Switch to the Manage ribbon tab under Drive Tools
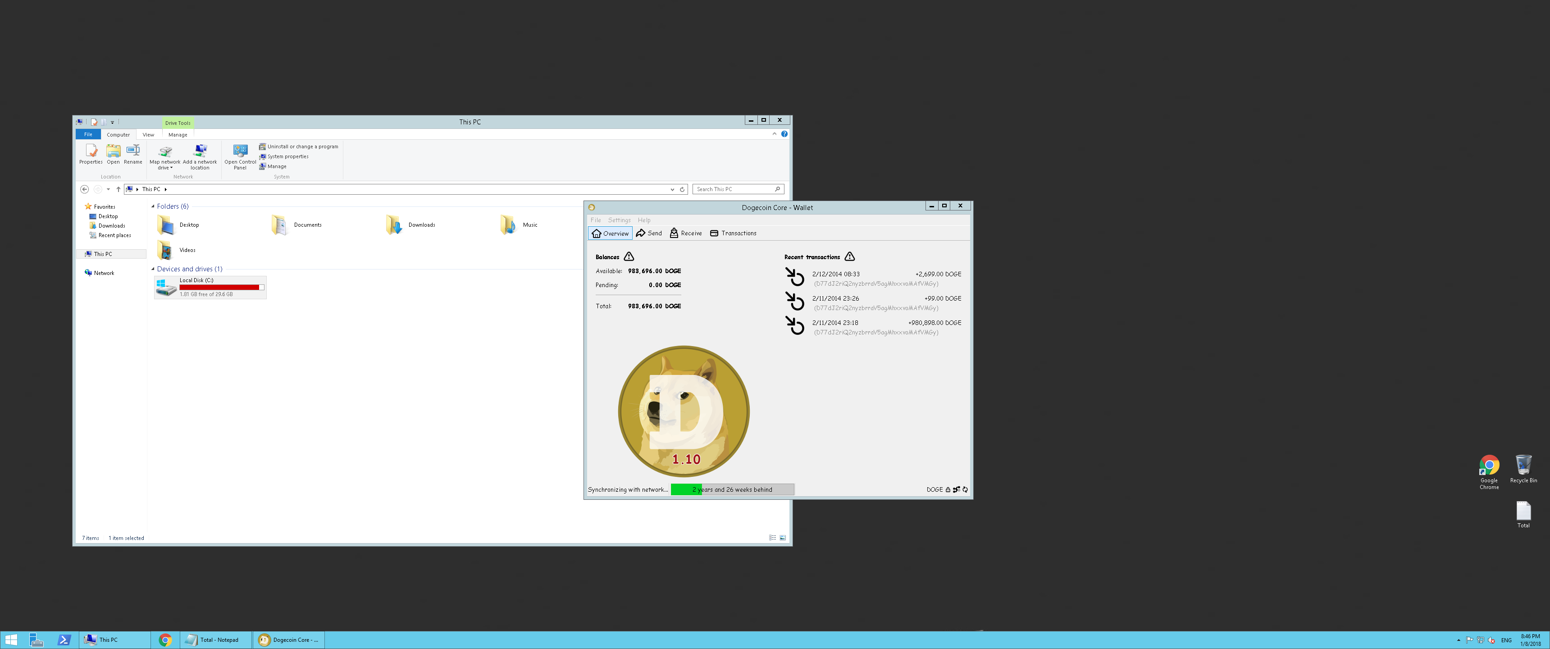 click(x=178, y=135)
